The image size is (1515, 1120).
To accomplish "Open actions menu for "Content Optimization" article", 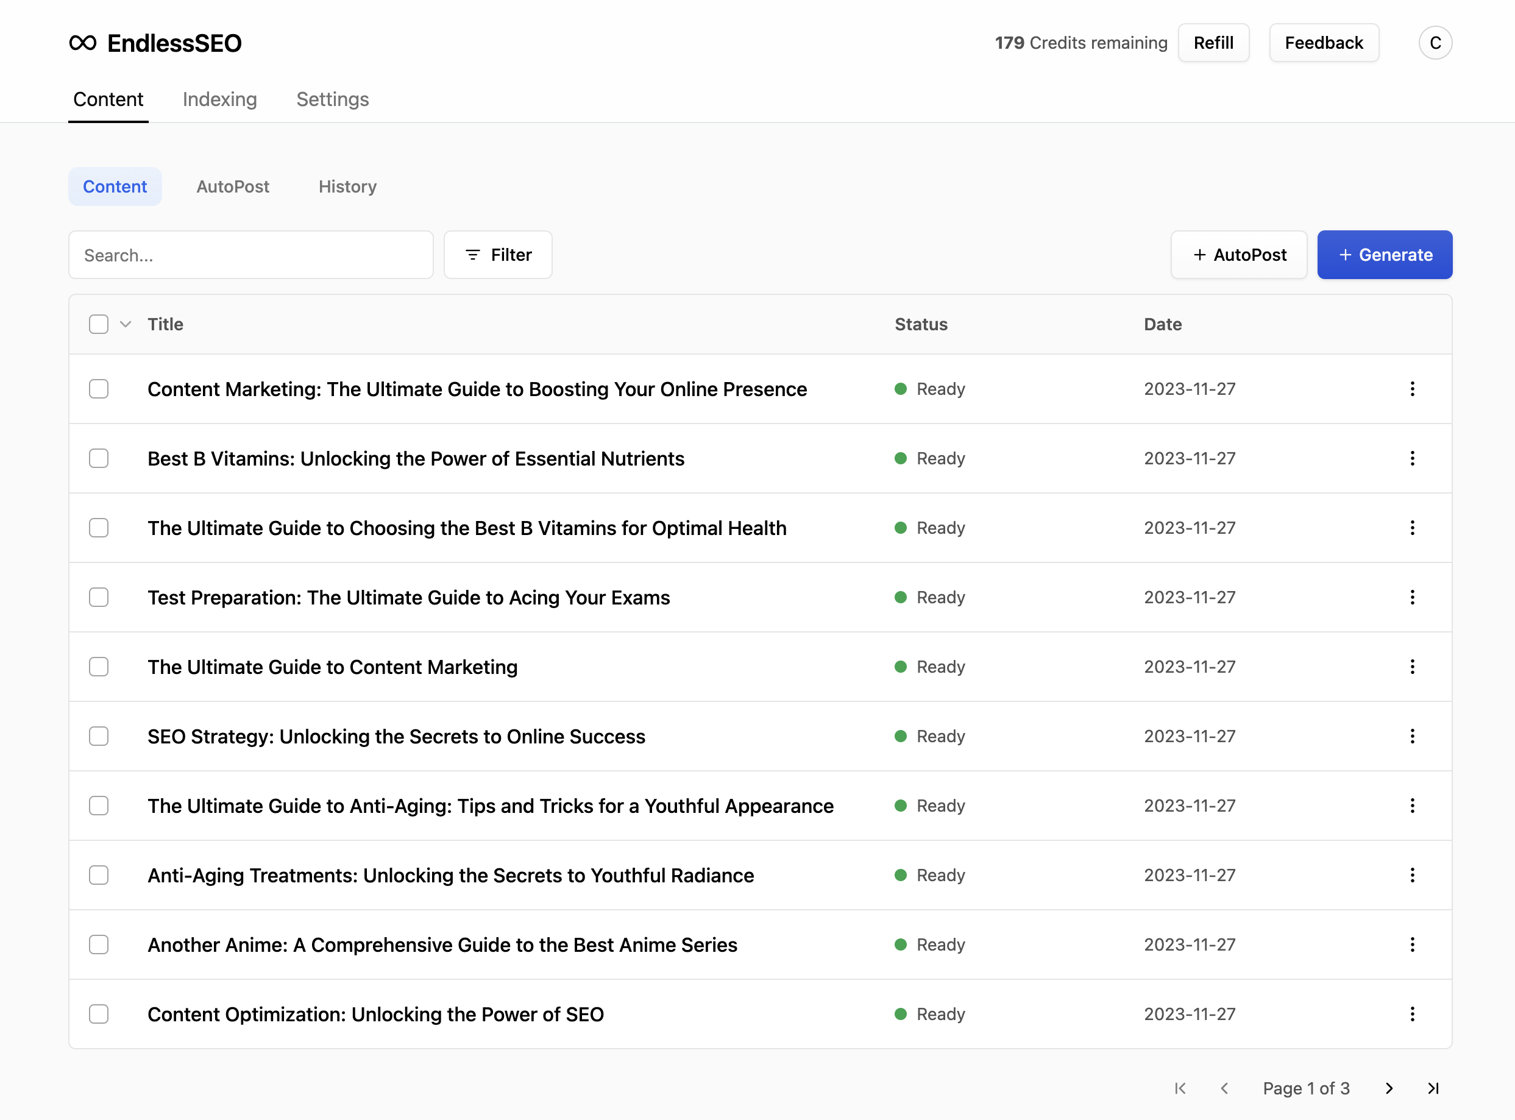I will click(1413, 1013).
